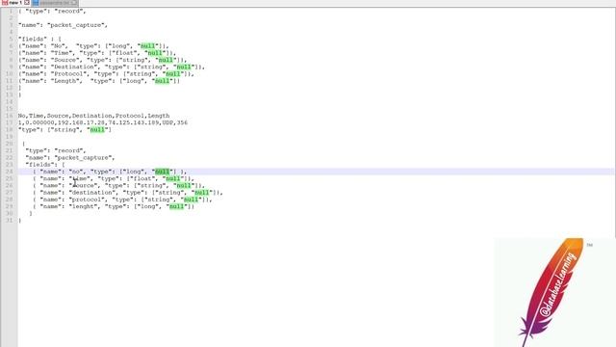
Task: Click "packet_capture" on line 22
Action: 85,158
